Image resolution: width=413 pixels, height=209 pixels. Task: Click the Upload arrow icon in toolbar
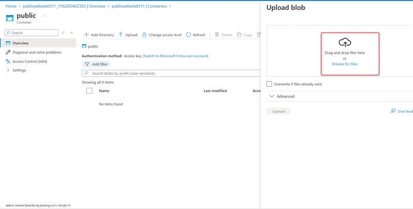(x=121, y=35)
